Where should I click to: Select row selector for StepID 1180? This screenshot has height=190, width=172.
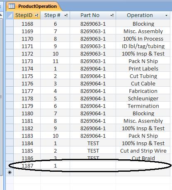coord(10,113)
